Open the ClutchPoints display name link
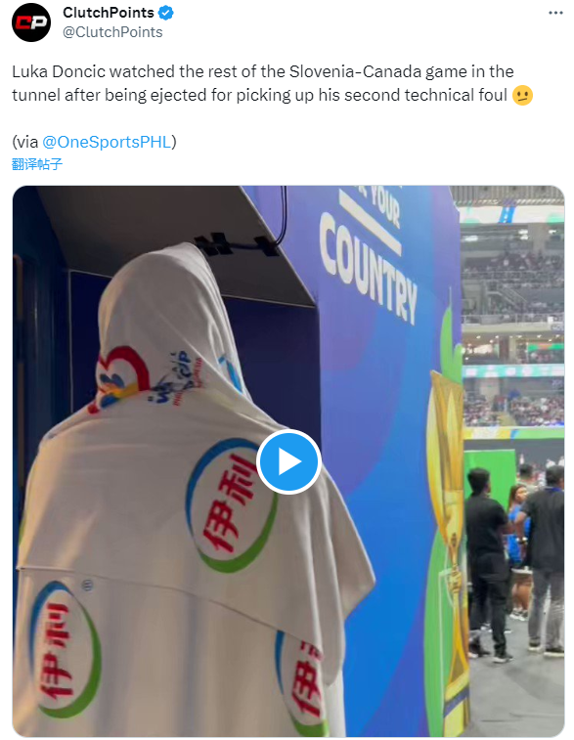This screenshot has height=740, width=574. 109,13
